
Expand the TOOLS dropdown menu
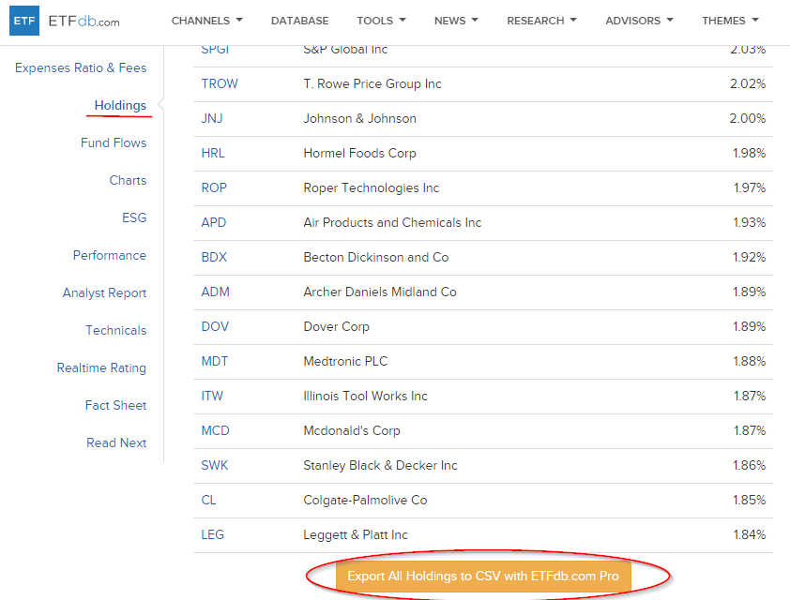(x=382, y=21)
